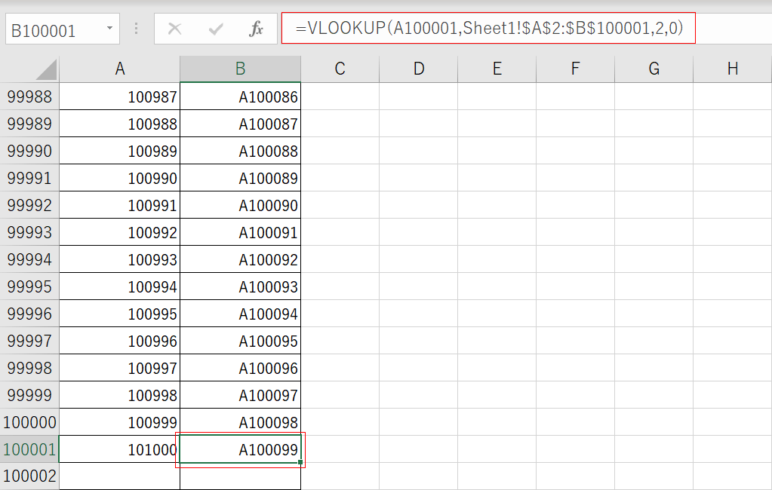Click the Insert Function fx icon
Image resolution: width=772 pixels, height=490 pixels.
coord(256,29)
